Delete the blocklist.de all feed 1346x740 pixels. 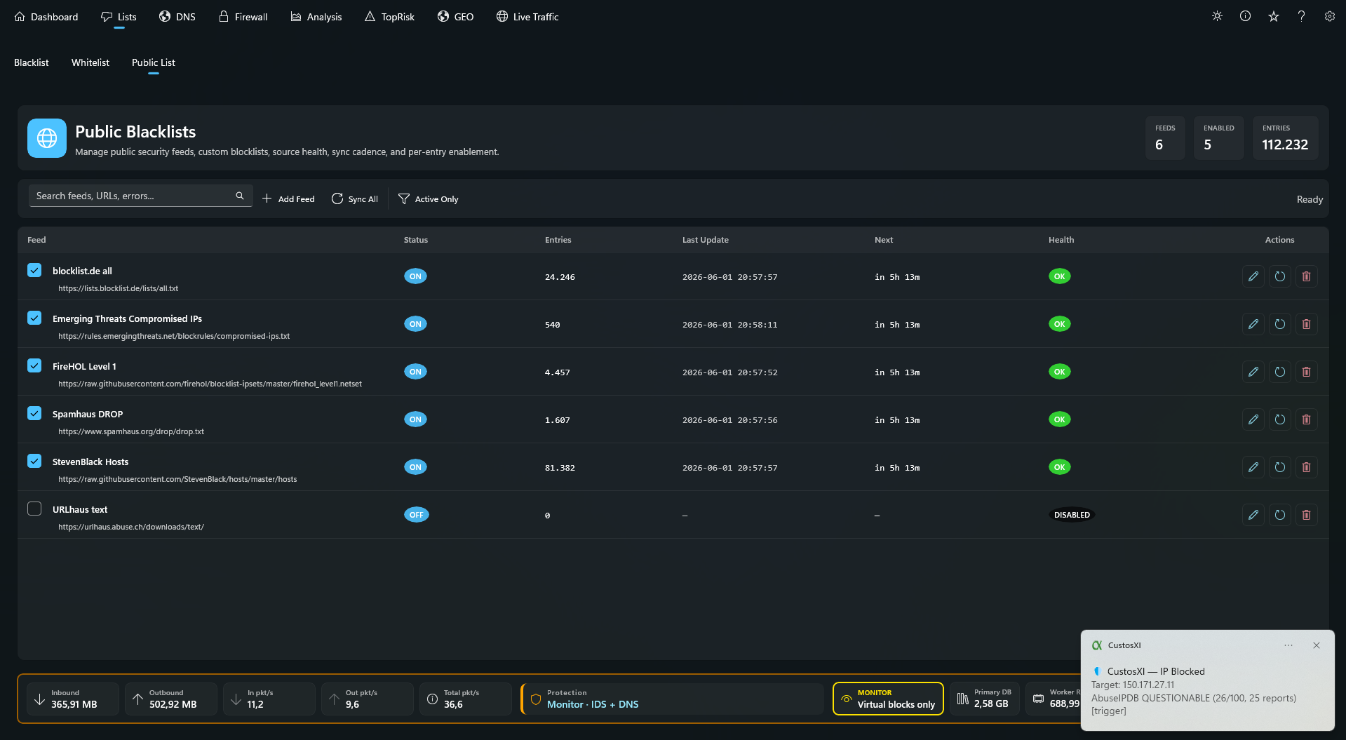pyautogui.click(x=1306, y=276)
